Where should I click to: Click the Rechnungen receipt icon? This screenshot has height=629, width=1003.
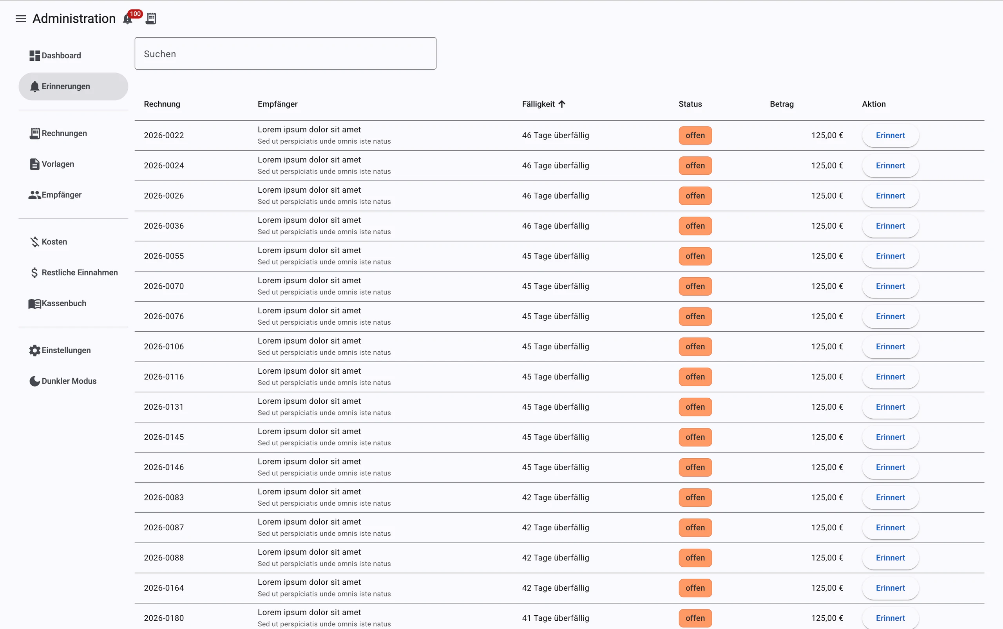34,134
